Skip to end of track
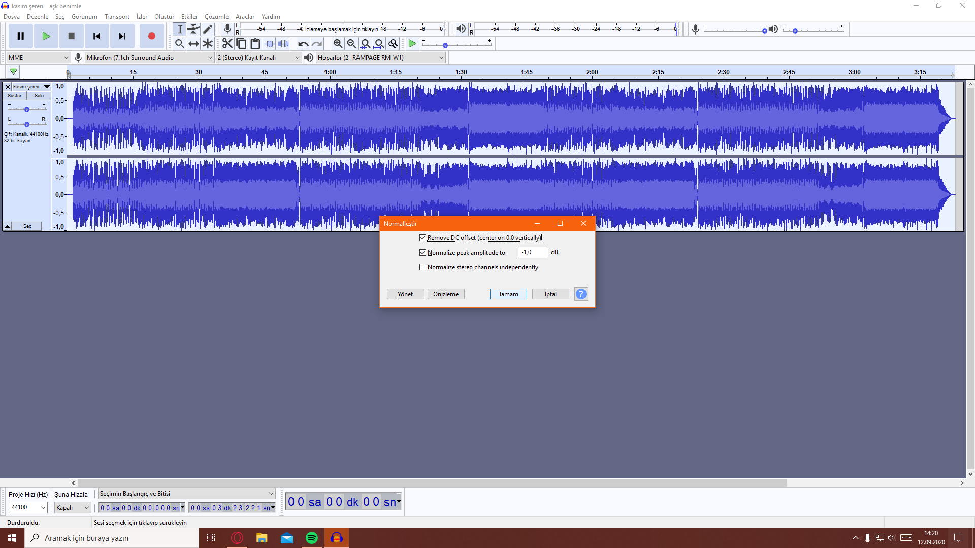The height and width of the screenshot is (548, 975). coord(122,36)
